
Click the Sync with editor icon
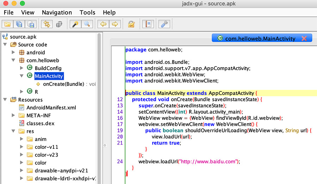[x=47, y=24]
